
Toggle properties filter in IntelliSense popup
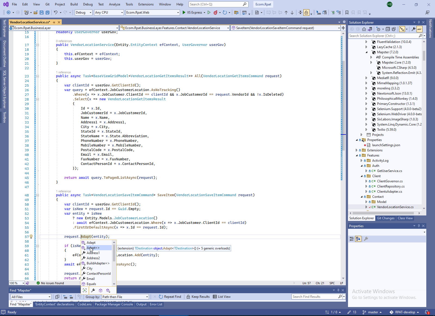(93, 290)
